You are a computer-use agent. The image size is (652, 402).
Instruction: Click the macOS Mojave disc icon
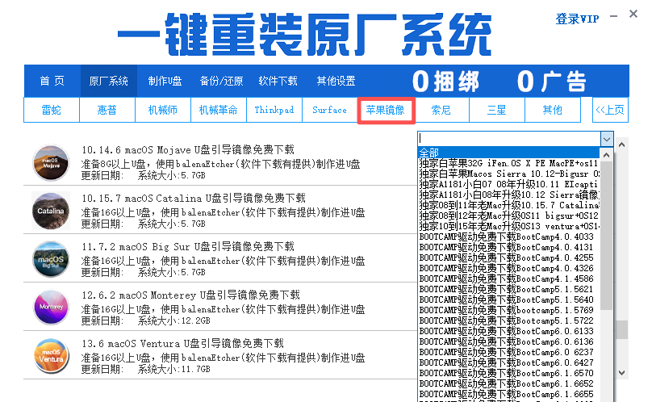(x=51, y=163)
